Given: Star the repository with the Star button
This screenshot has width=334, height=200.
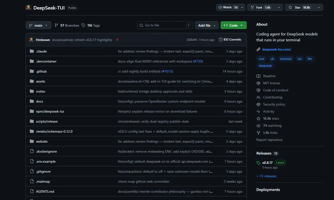Looking at the screenshot, I should [300, 7].
